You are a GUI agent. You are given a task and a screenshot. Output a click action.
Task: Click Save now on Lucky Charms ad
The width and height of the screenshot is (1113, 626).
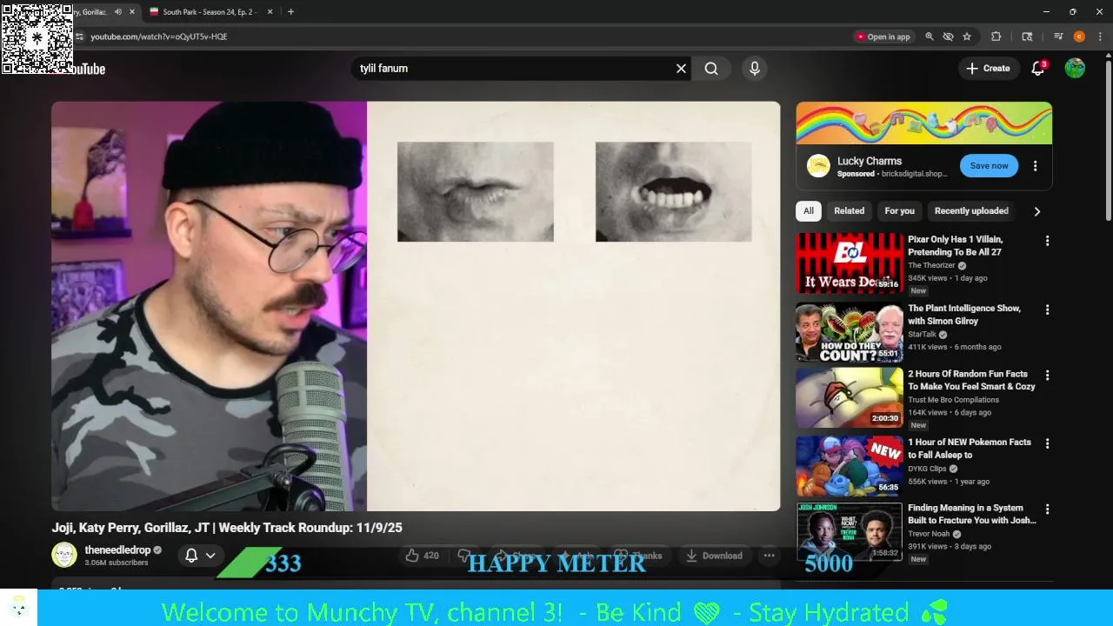point(989,165)
